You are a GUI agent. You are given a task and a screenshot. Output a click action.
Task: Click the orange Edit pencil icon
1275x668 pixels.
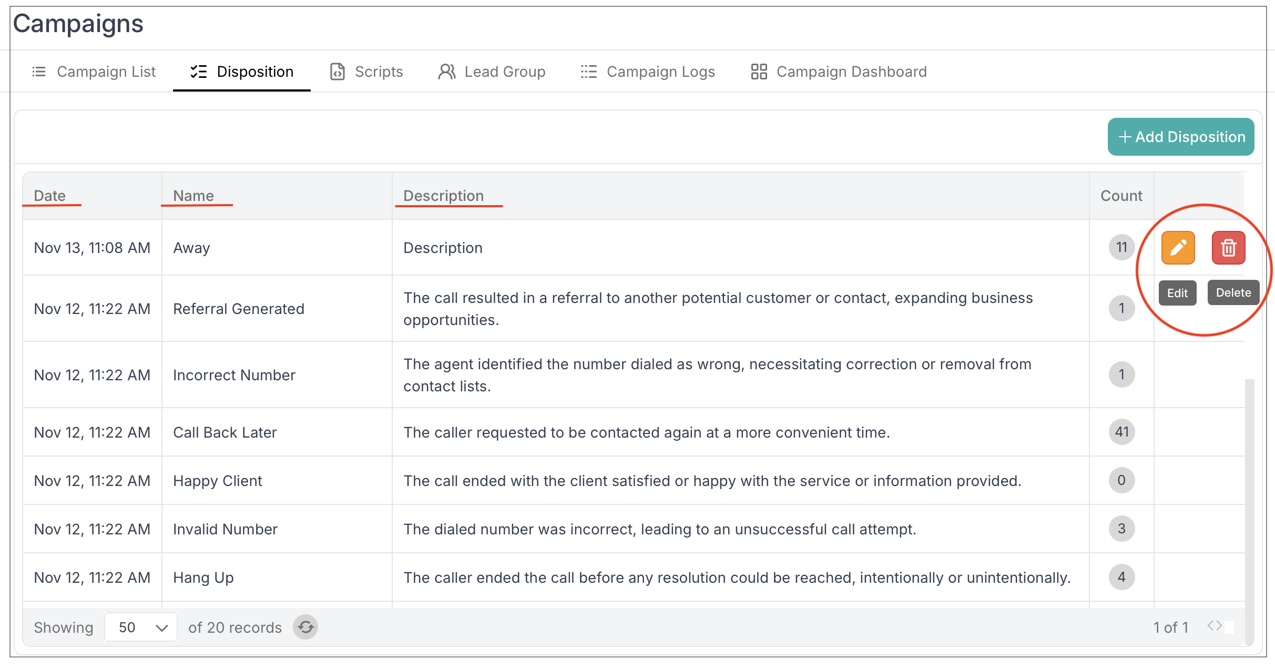click(1178, 248)
